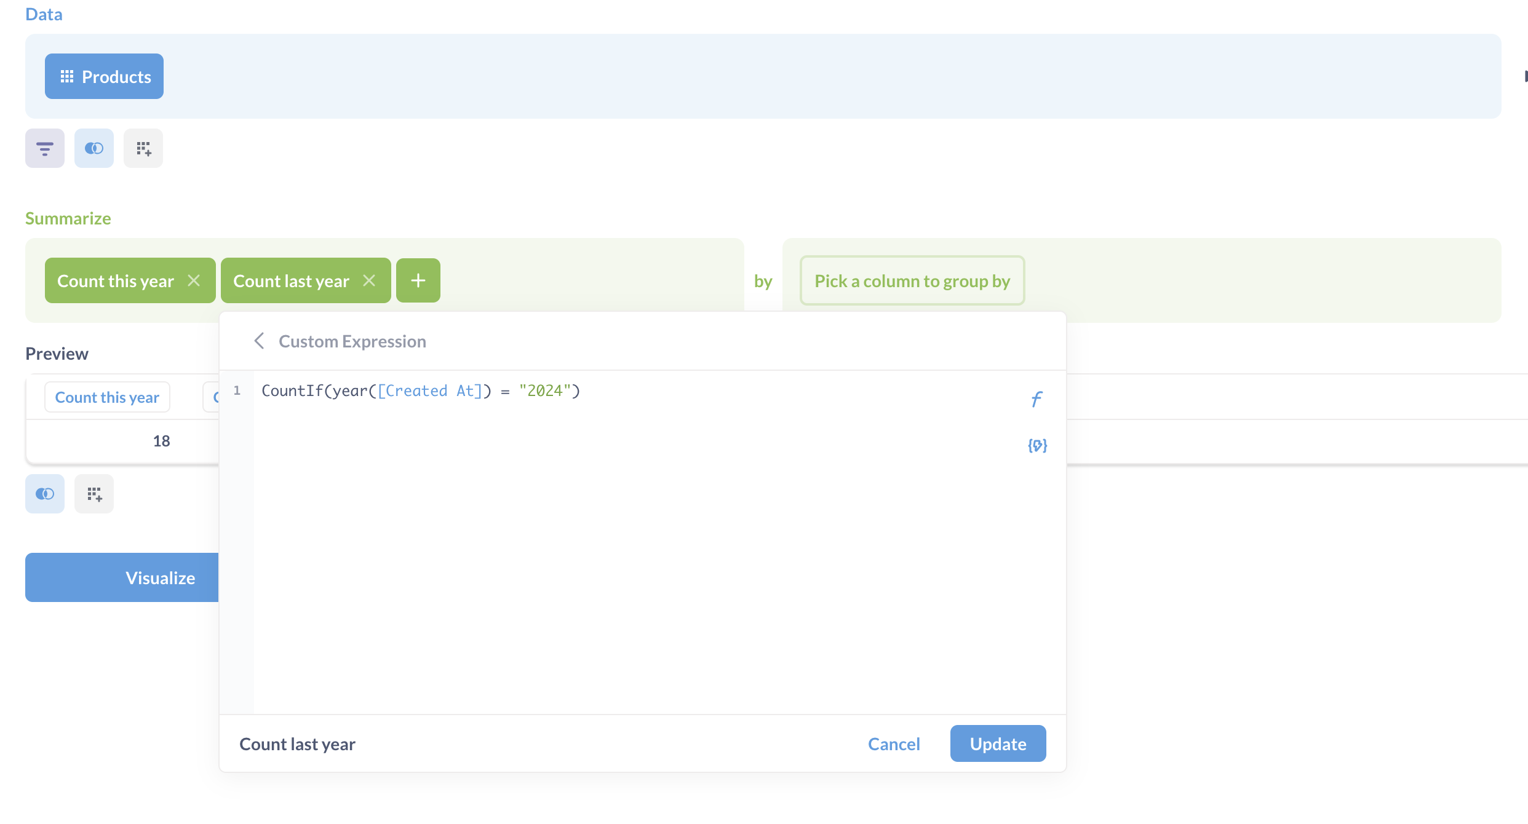Remove the Count this year aggregation
Screen dimensions: 1528x824
[194, 280]
